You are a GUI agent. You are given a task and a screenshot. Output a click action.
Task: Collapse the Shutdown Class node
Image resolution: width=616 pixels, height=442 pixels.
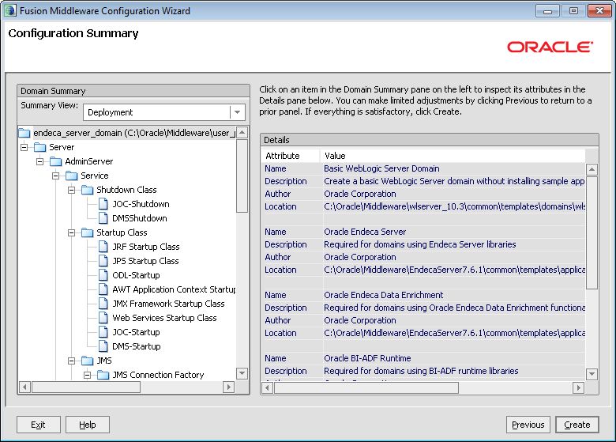point(72,190)
